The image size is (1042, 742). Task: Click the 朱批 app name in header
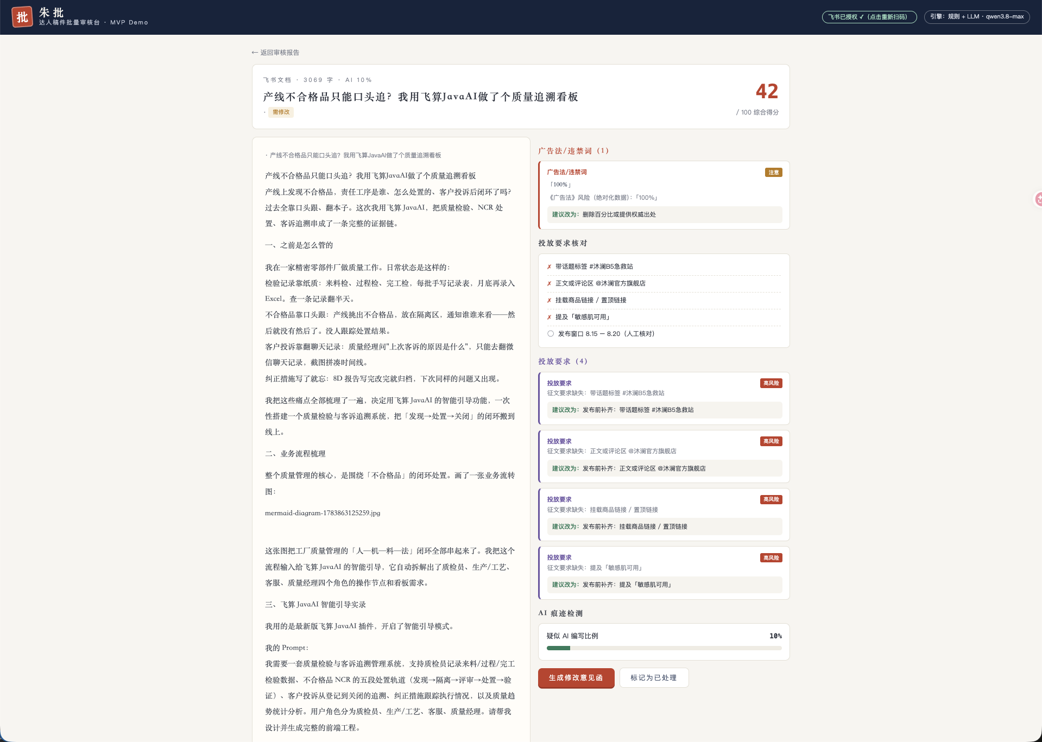52,12
